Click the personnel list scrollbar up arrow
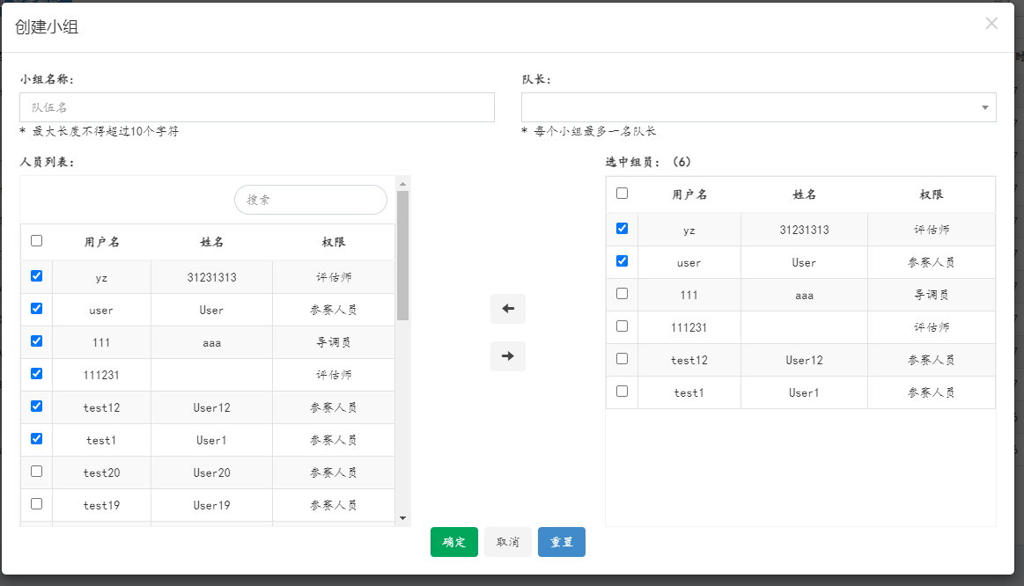This screenshot has width=1024, height=586. tap(402, 184)
